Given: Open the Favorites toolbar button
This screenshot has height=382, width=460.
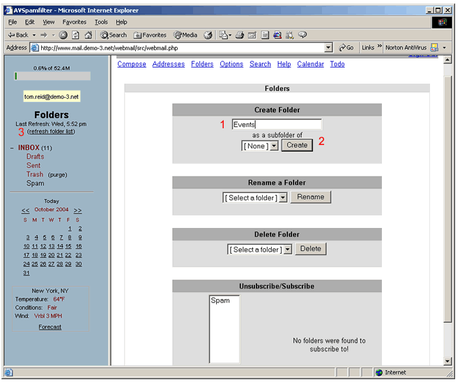Looking at the screenshot, I should (x=151, y=35).
